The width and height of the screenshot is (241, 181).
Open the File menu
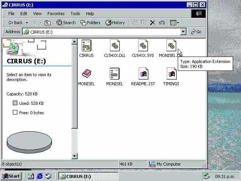pyautogui.click(x=11, y=14)
